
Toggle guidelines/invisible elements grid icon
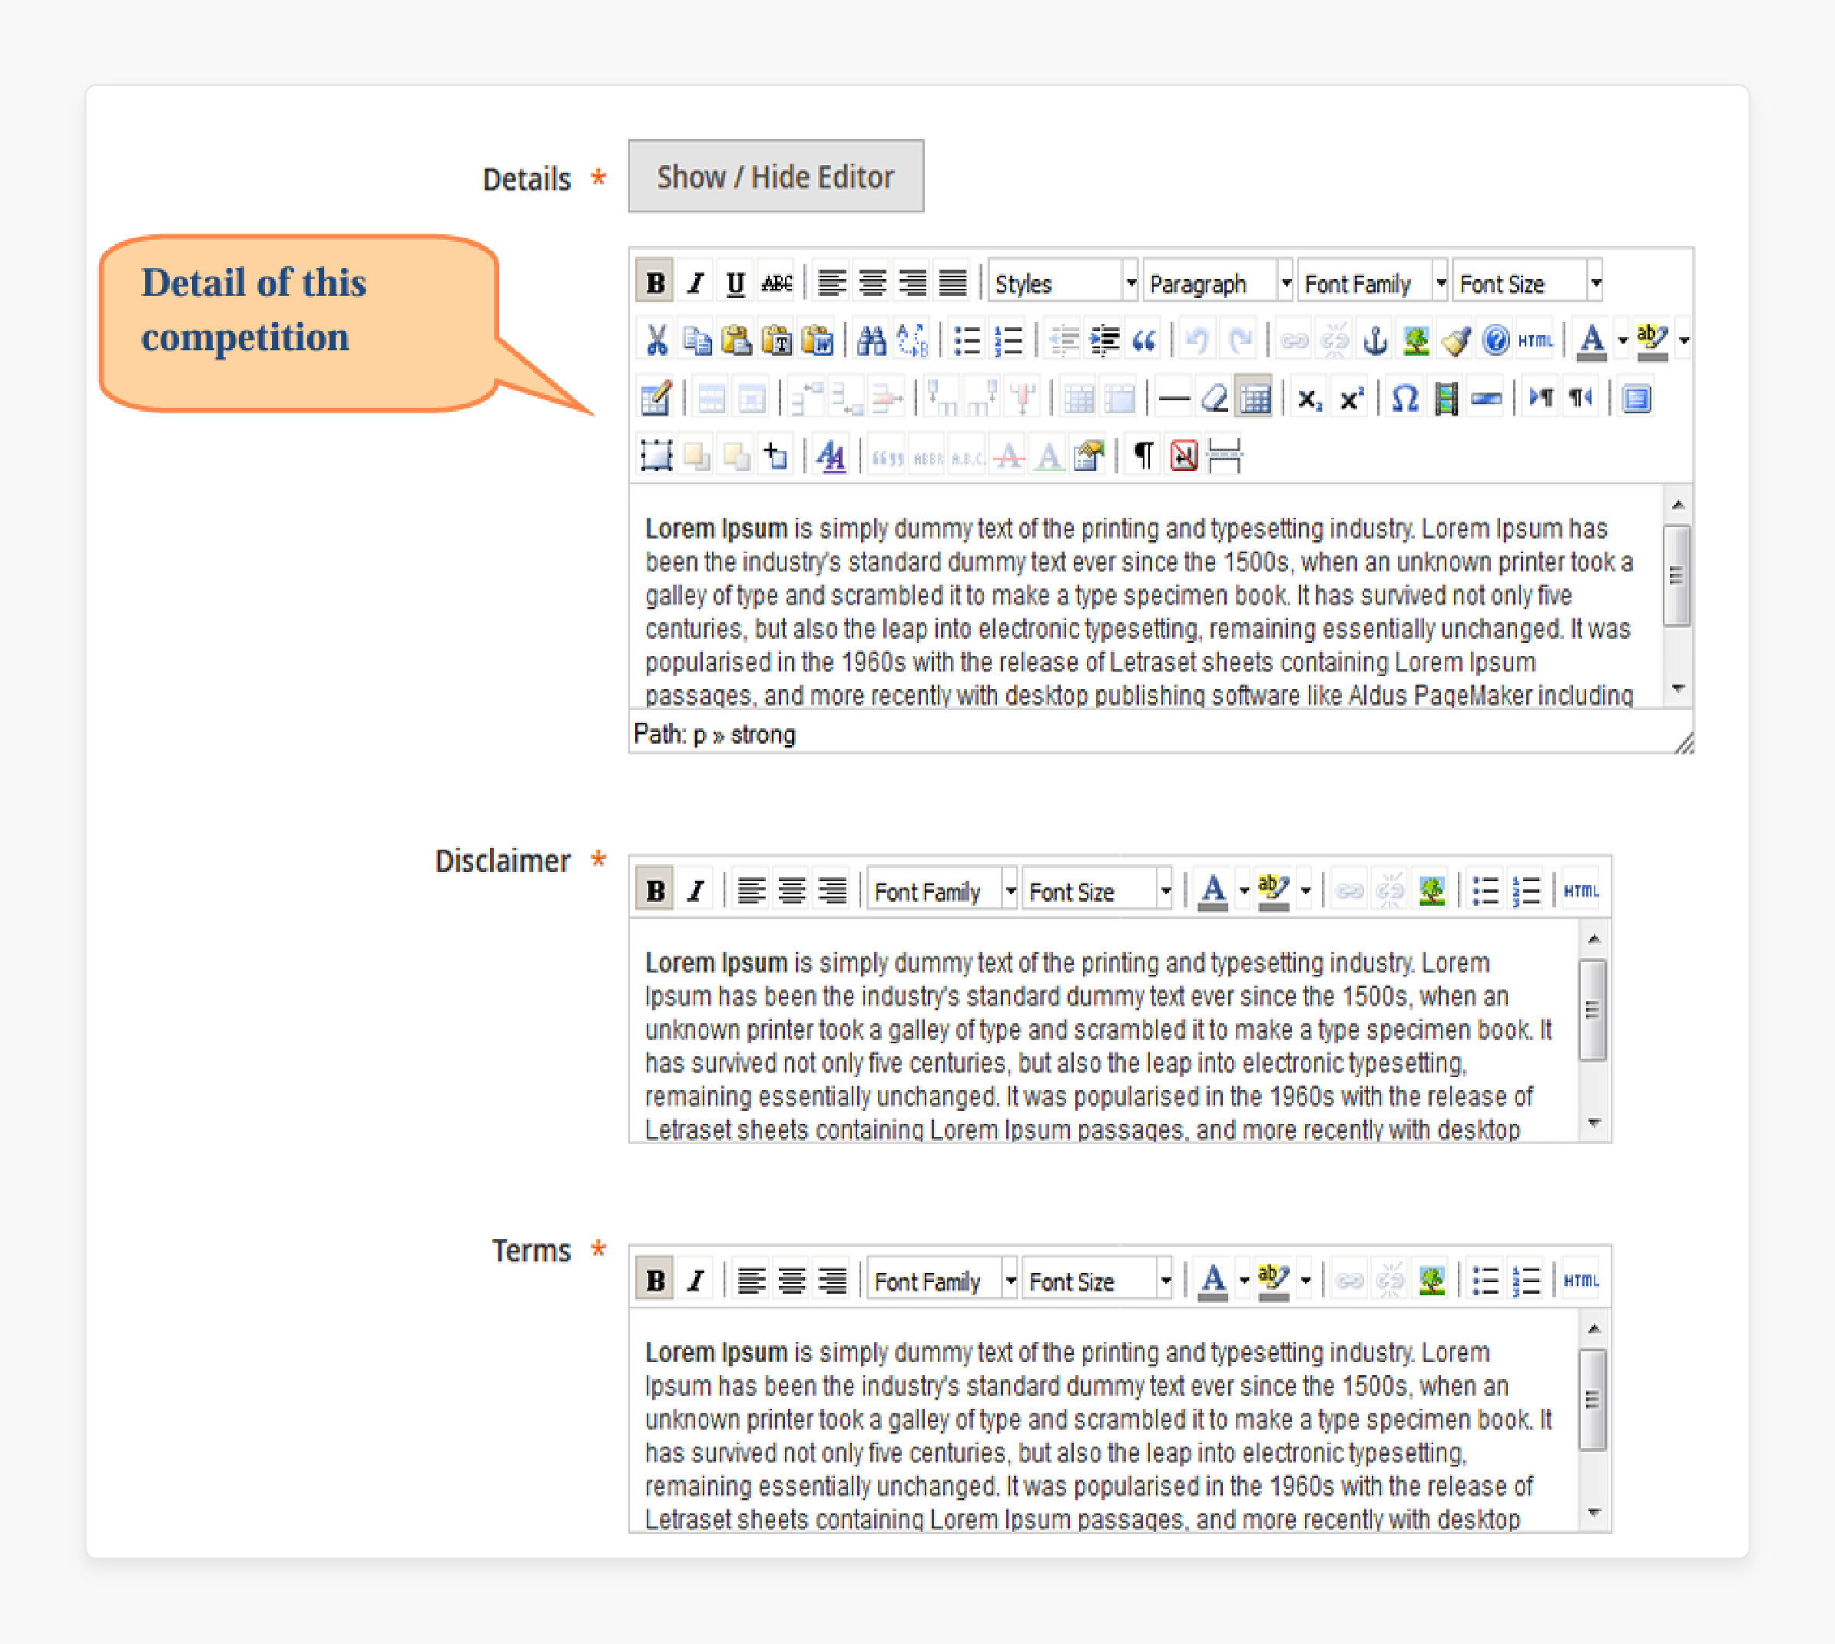[x=1255, y=397]
